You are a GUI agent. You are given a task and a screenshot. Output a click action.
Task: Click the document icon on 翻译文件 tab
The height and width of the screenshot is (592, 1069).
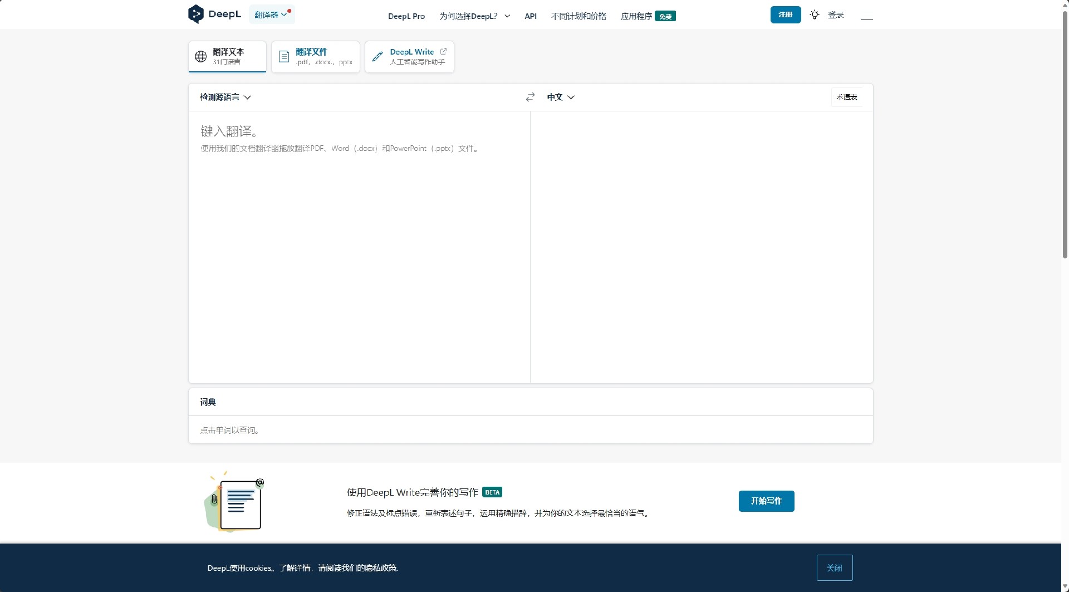point(284,56)
